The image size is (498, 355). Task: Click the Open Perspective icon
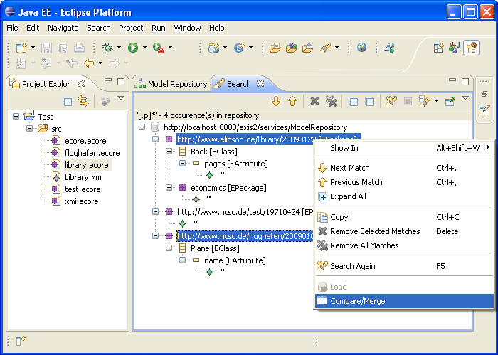click(438, 48)
